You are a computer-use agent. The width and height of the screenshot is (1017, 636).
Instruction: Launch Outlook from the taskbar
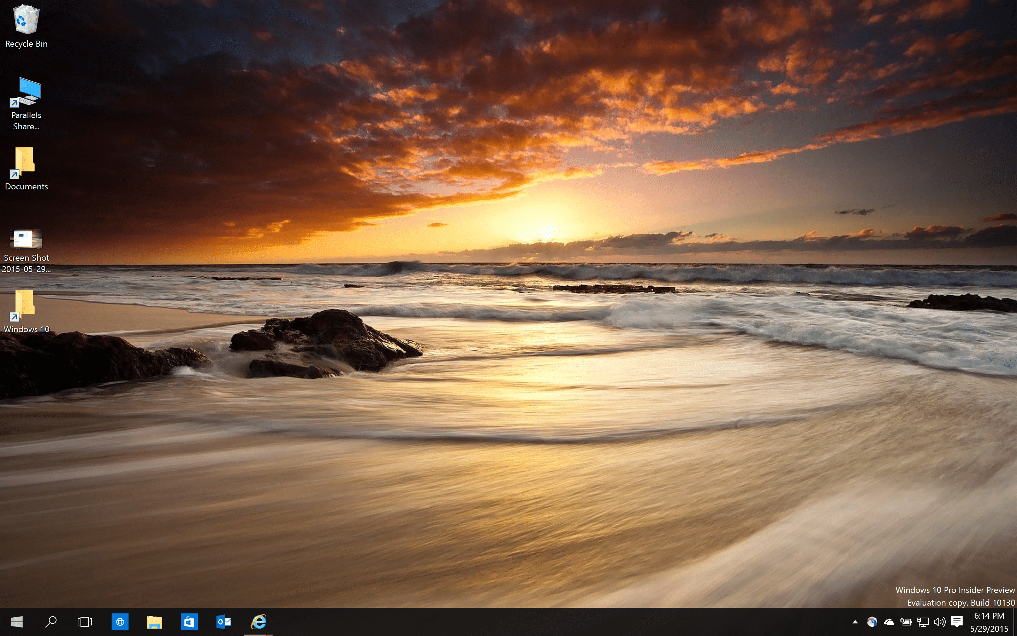(224, 622)
